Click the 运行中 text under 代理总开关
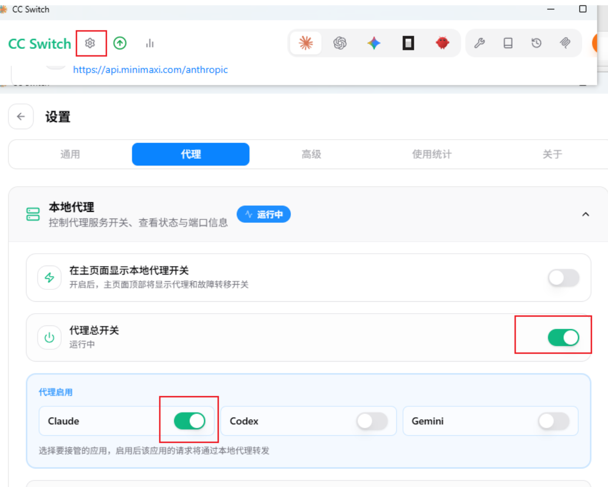The width and height of the screenshot is (608, 487). 82,344
